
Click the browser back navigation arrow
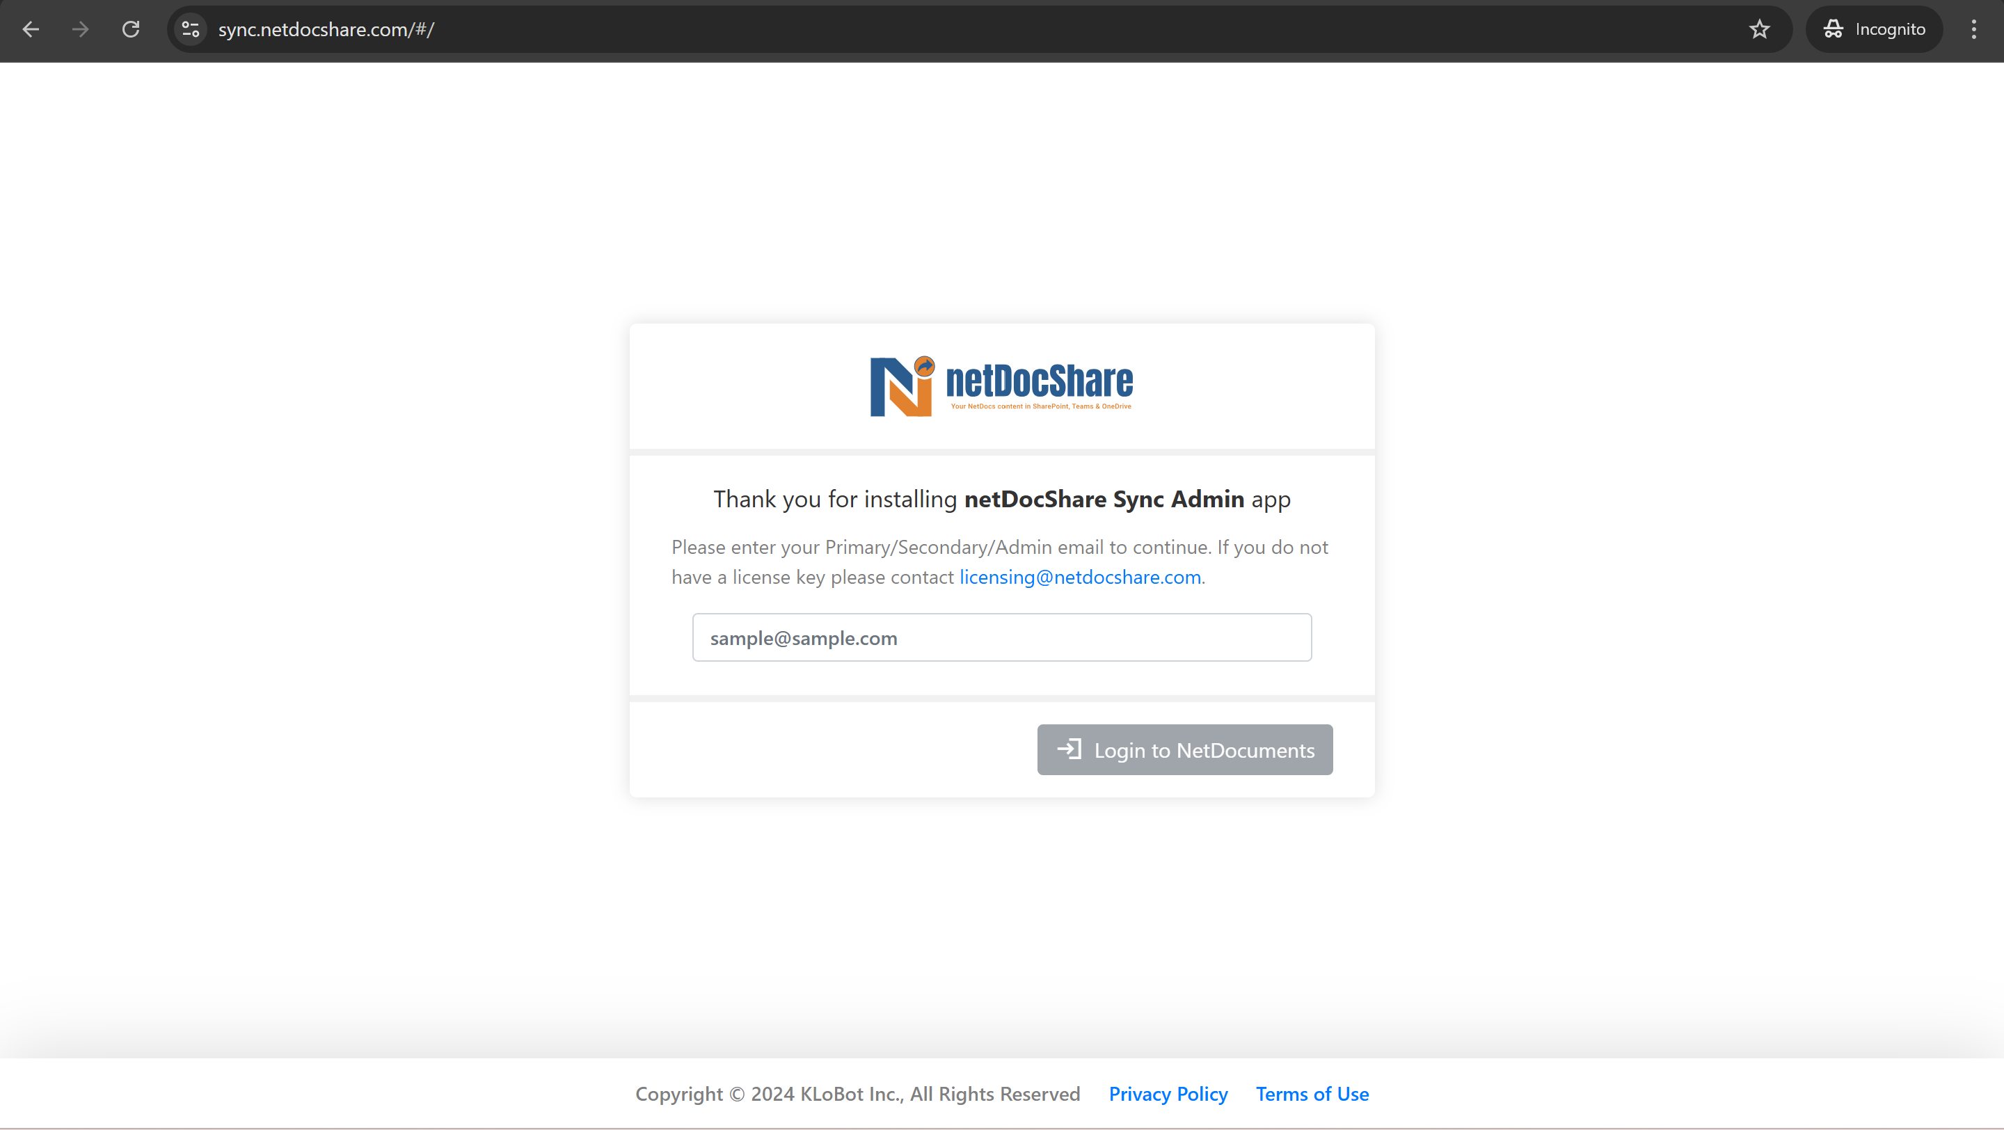click(31, 29)
